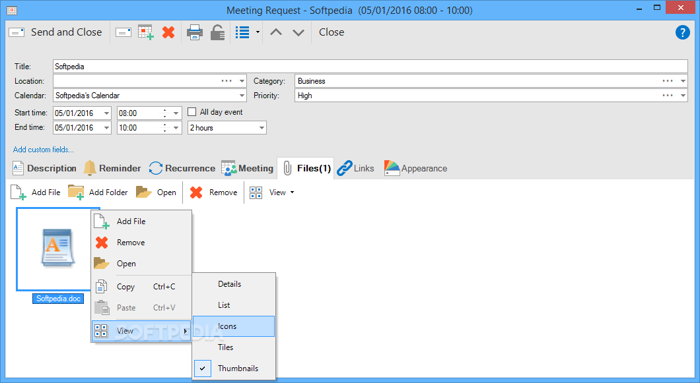Viewport: 700px width, 383px height.
Task: Open the Priority ellipsis button
Action: [x=668, y=95]
